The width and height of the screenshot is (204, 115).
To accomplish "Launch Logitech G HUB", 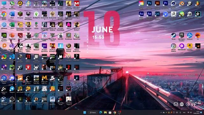I will (4, 89).
